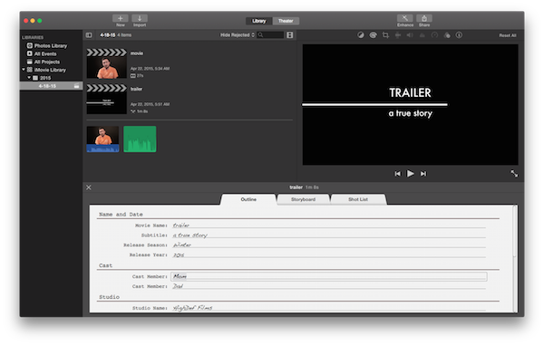Open the Hide Rejected filter dropdown
This screenshot has height=345, width=544.
point(238,35)
